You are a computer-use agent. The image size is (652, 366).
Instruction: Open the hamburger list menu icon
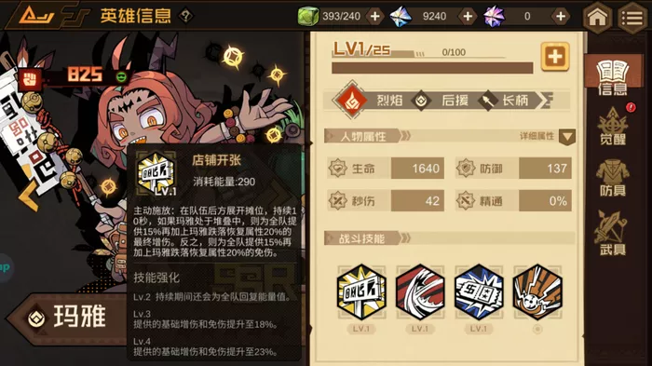[x=632, y=17]
